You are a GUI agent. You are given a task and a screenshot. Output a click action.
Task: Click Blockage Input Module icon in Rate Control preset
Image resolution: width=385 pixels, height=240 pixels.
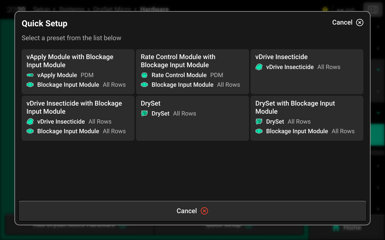point(144,85)
